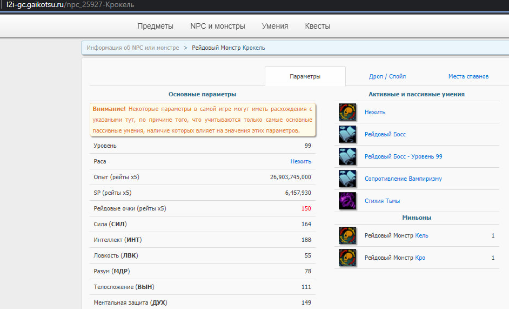Open the Предметы menu
Viewport: 509px width, 309px height.
pos(155,26)
